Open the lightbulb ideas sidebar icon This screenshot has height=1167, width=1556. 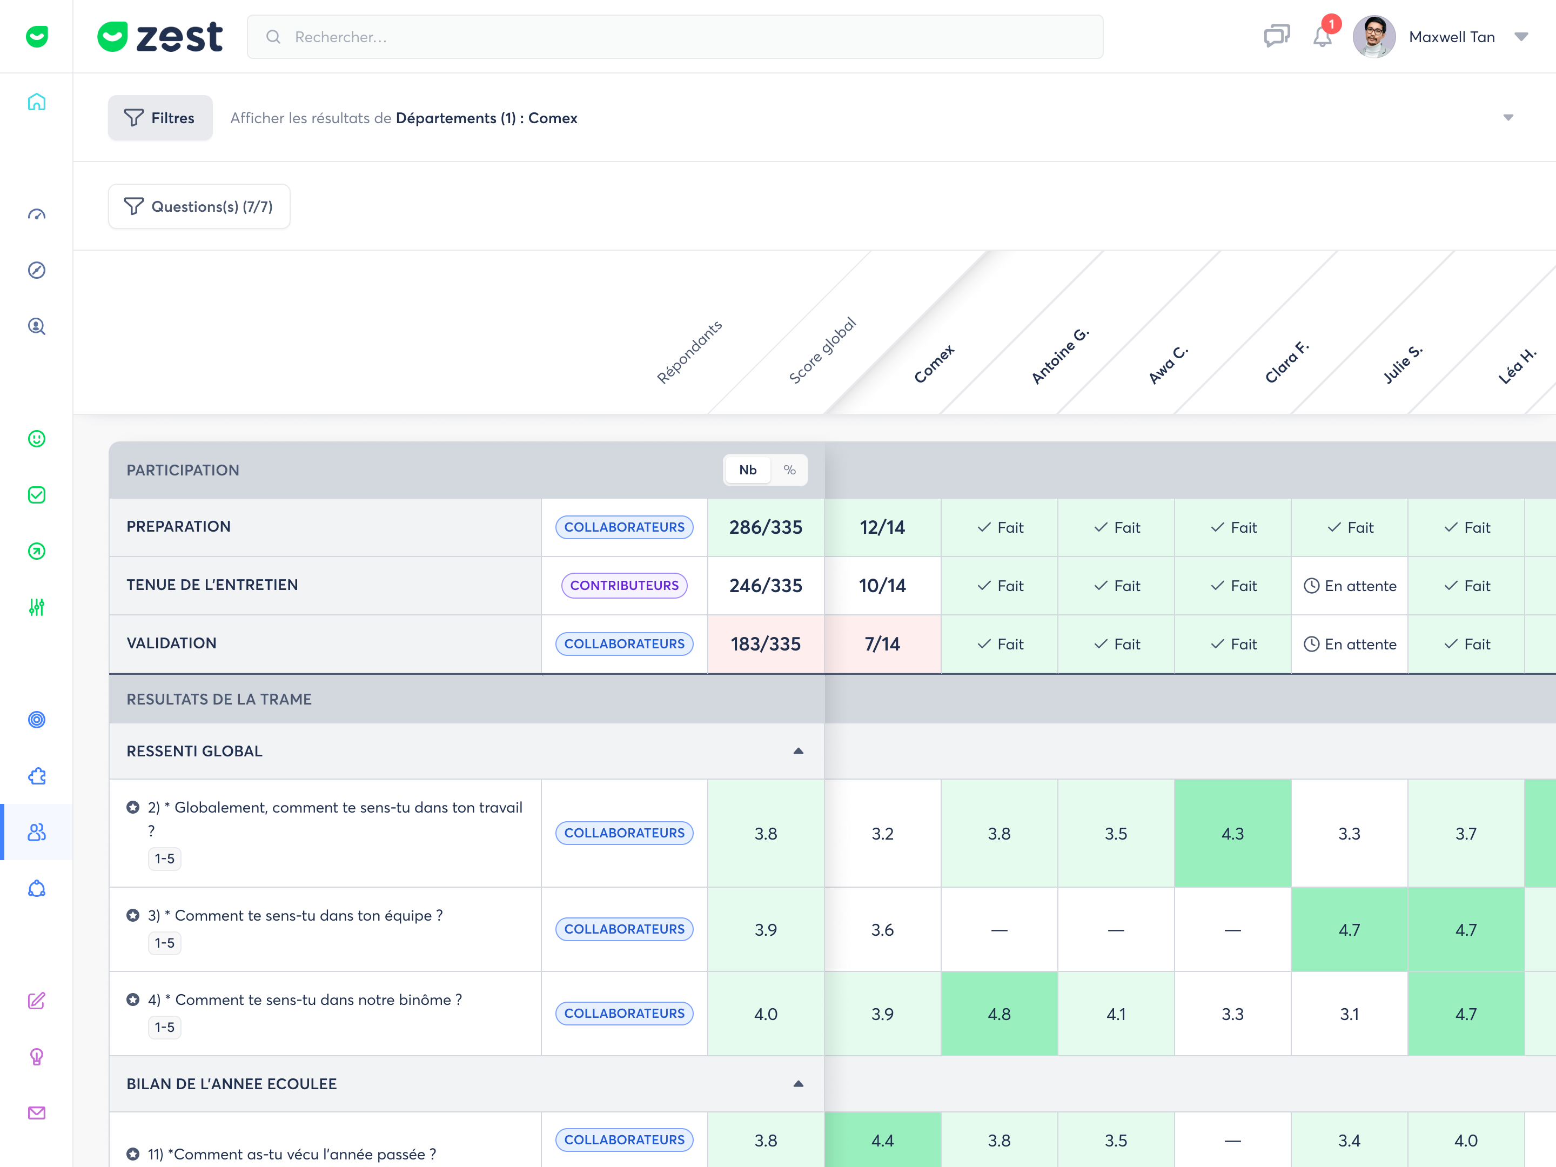click(37, 1057)
